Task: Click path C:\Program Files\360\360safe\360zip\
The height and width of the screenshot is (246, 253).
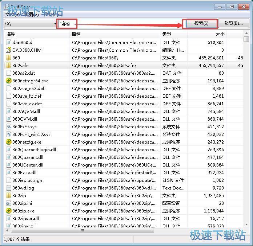Action: [112, 196]
